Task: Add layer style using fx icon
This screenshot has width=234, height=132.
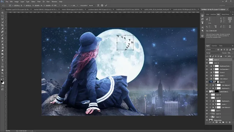Action: [214, 122]
